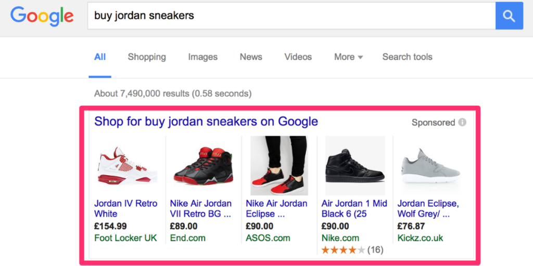Image resolution: width=533 pixels, height=266 pixels.
Task: Open the News tab
Action: [x=251, y=57]
